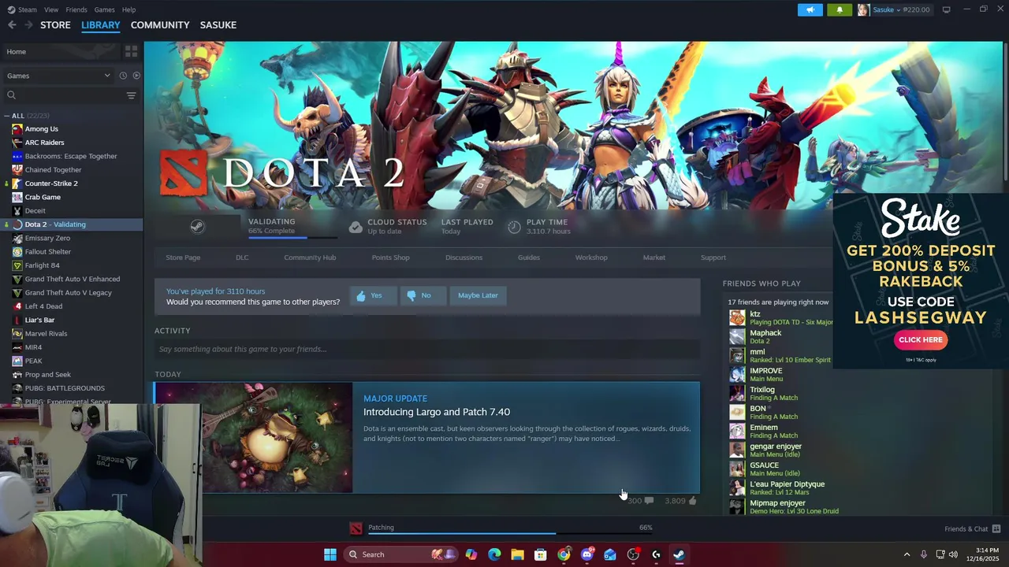This screenshot has width=1009, height=567.
Task: Select Deceit in the game list
Action: (x=35, y=211)
